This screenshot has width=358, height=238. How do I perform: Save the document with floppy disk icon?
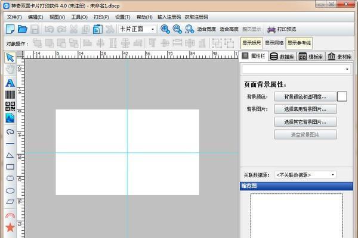point(35,29)
